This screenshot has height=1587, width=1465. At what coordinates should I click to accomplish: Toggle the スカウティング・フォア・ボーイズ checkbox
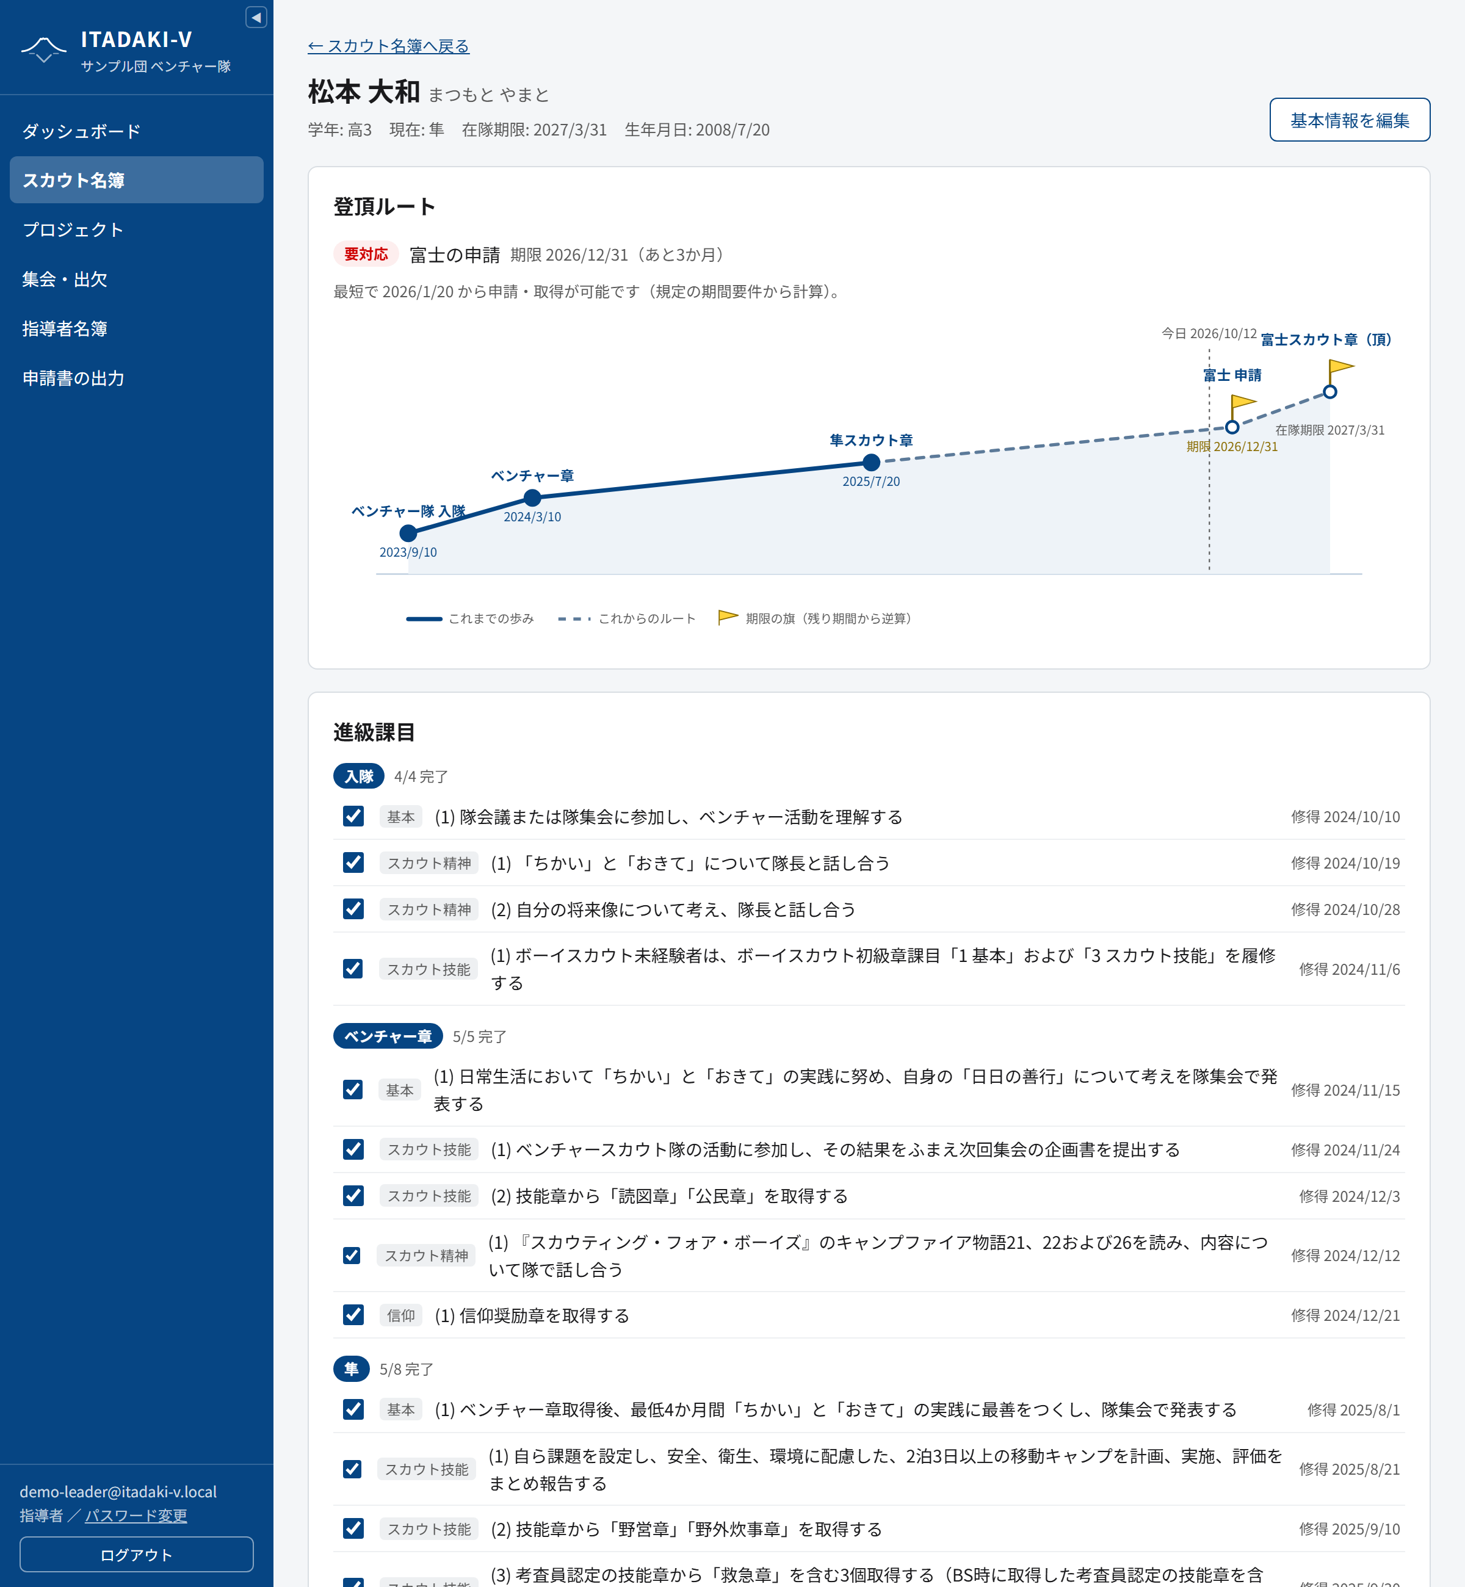352,1256
